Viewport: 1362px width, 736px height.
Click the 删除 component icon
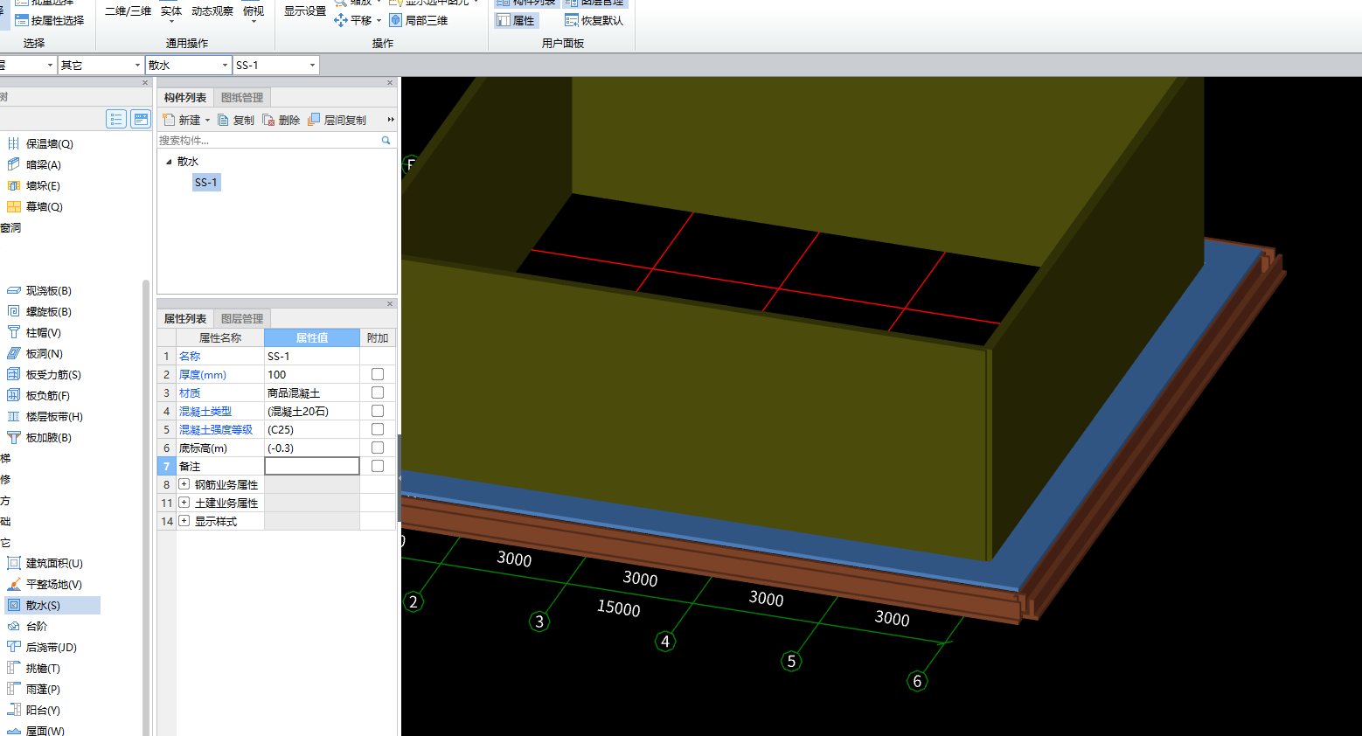268,120
